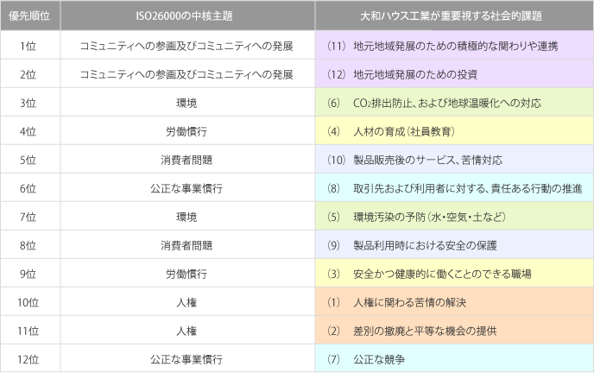
Task: Click item (3) 安全かつ健康的に働くことのできる職場
Action: click(429, 274)
